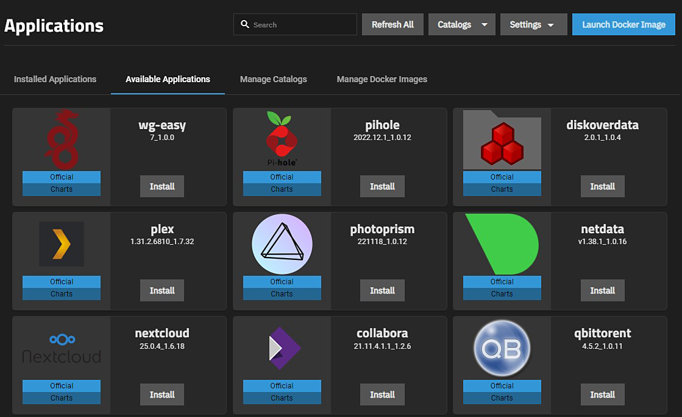The image size is (682, 417).
Task: Install the netdata application
Action: point(602,290)
